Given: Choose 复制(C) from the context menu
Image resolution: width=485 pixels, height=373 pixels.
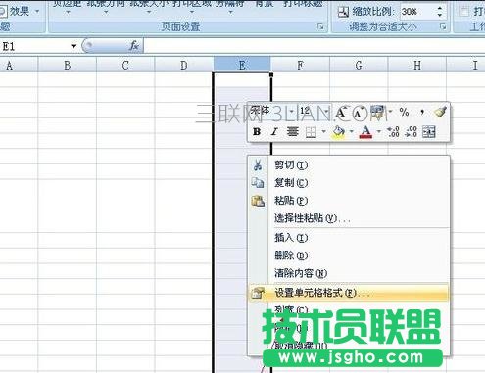Looking at the screenshot, I should coord(349,183).
